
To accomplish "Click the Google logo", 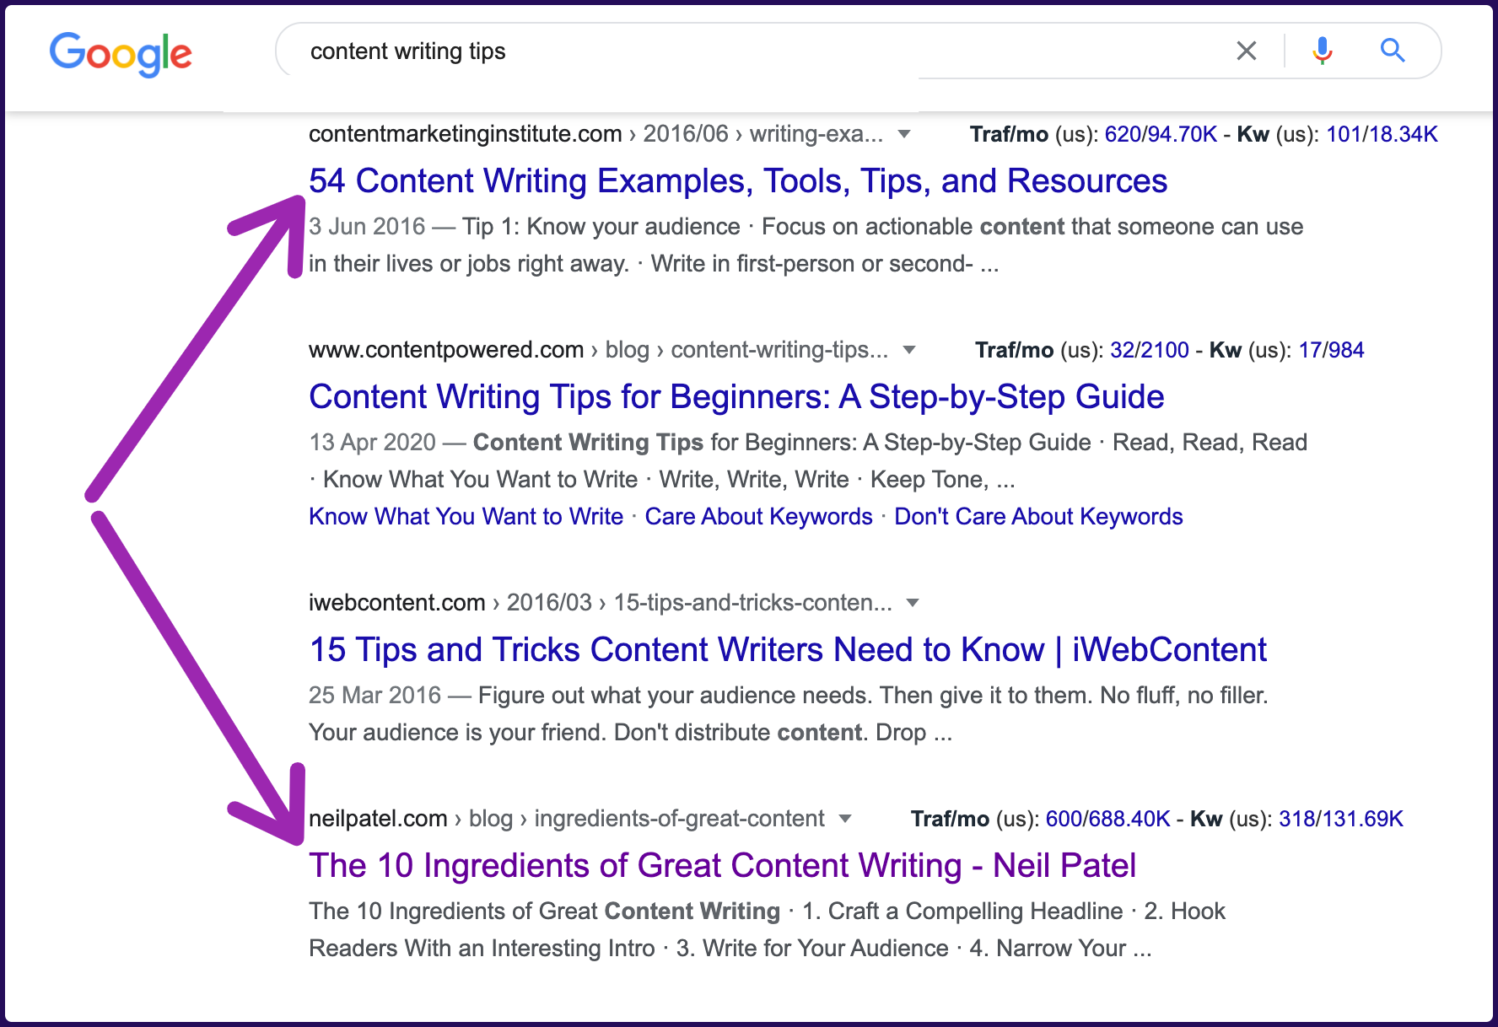I will pos(121,54).
